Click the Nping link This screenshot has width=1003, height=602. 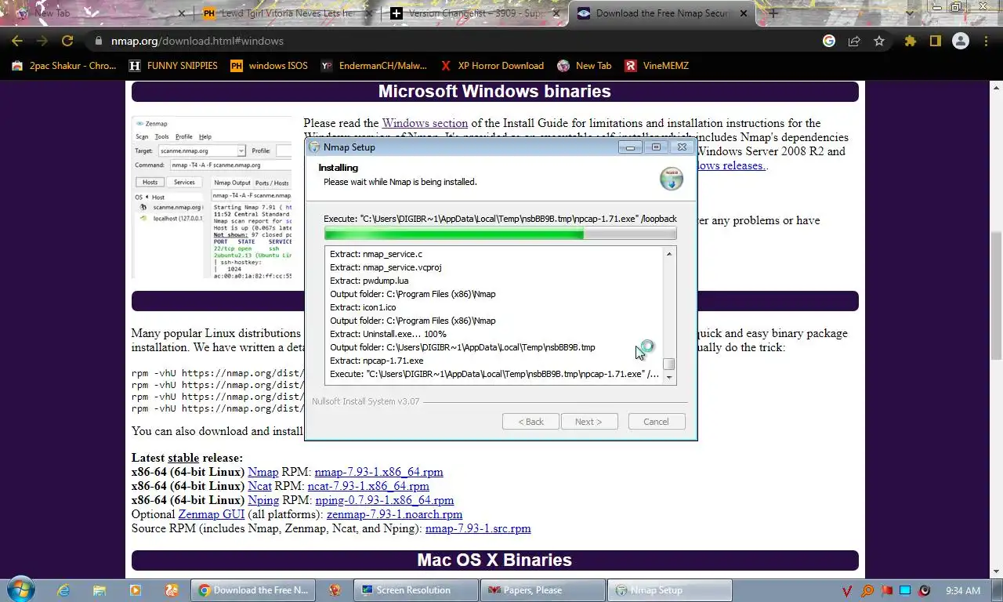click(263, 500)
